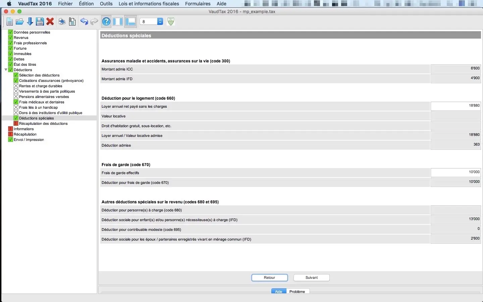Redo with the grey forward arrow

(x=94, y=22)
